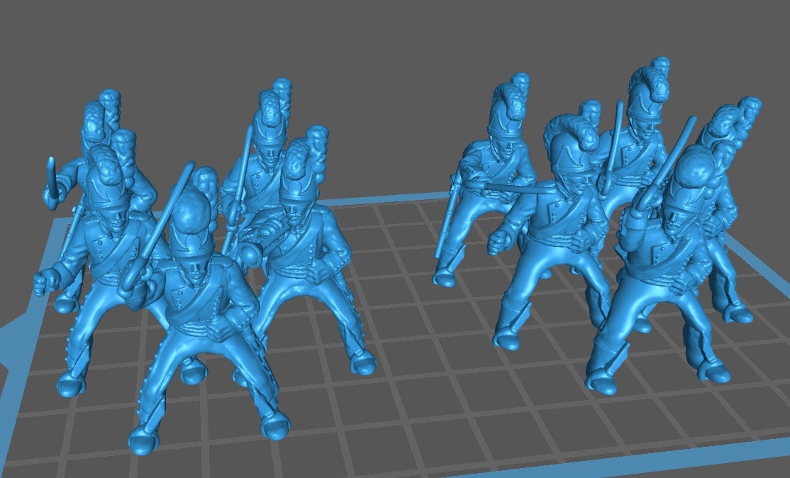Select the front-most soldier in left group
This screenshot has height=478, width=790.
click(x=199, y=312)
